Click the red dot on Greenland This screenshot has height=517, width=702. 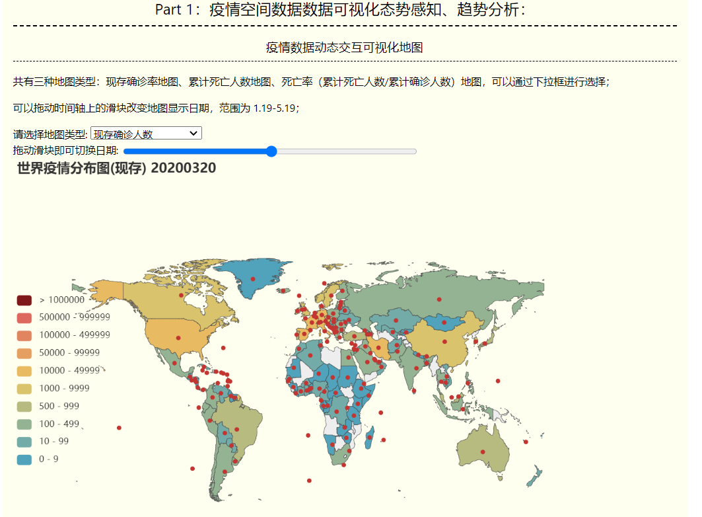pos(253,279)
